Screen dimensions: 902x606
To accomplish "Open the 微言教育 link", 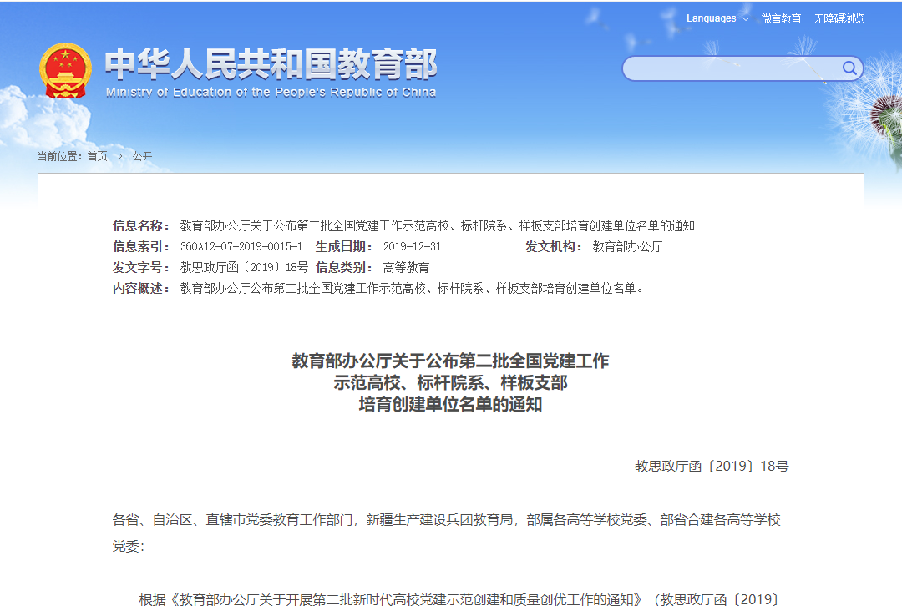I will 781,18.
